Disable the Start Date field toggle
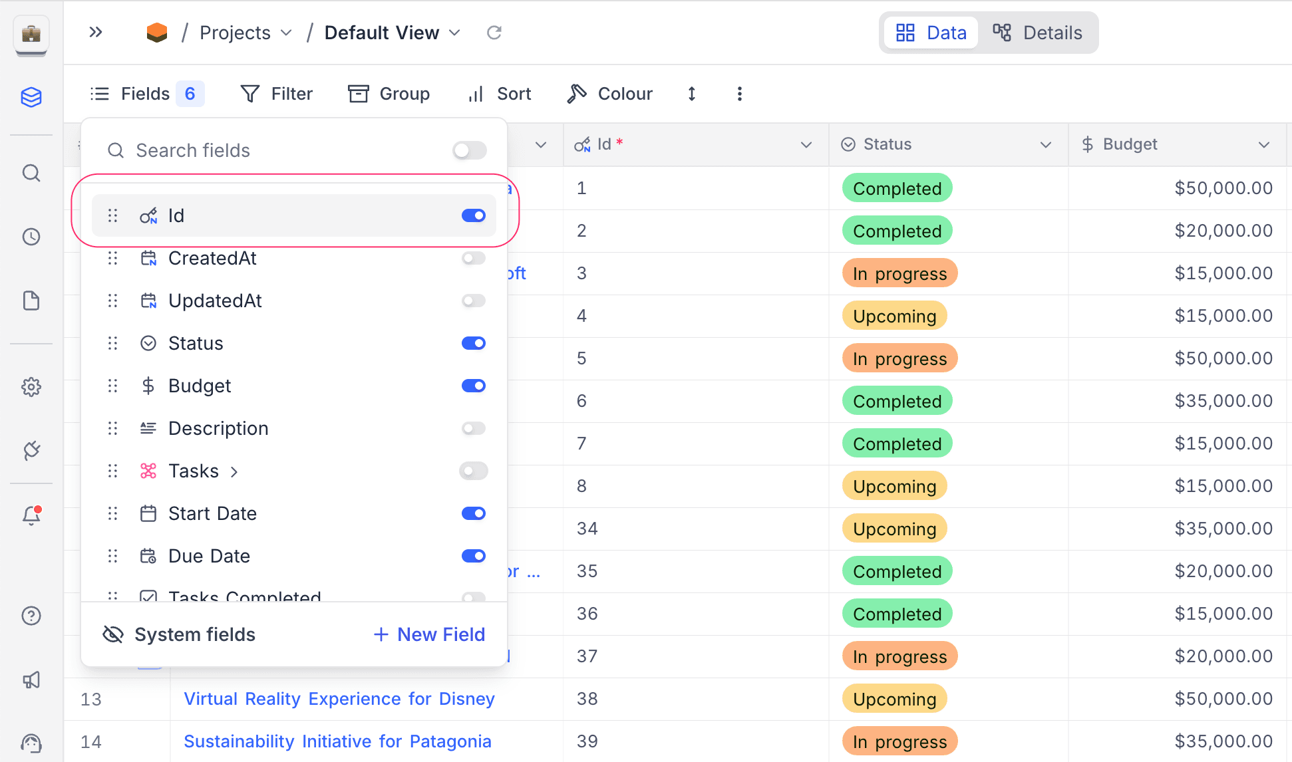The width and height of the screenshot is (1292, 762). pyautogui.click(x=473, y=513)
